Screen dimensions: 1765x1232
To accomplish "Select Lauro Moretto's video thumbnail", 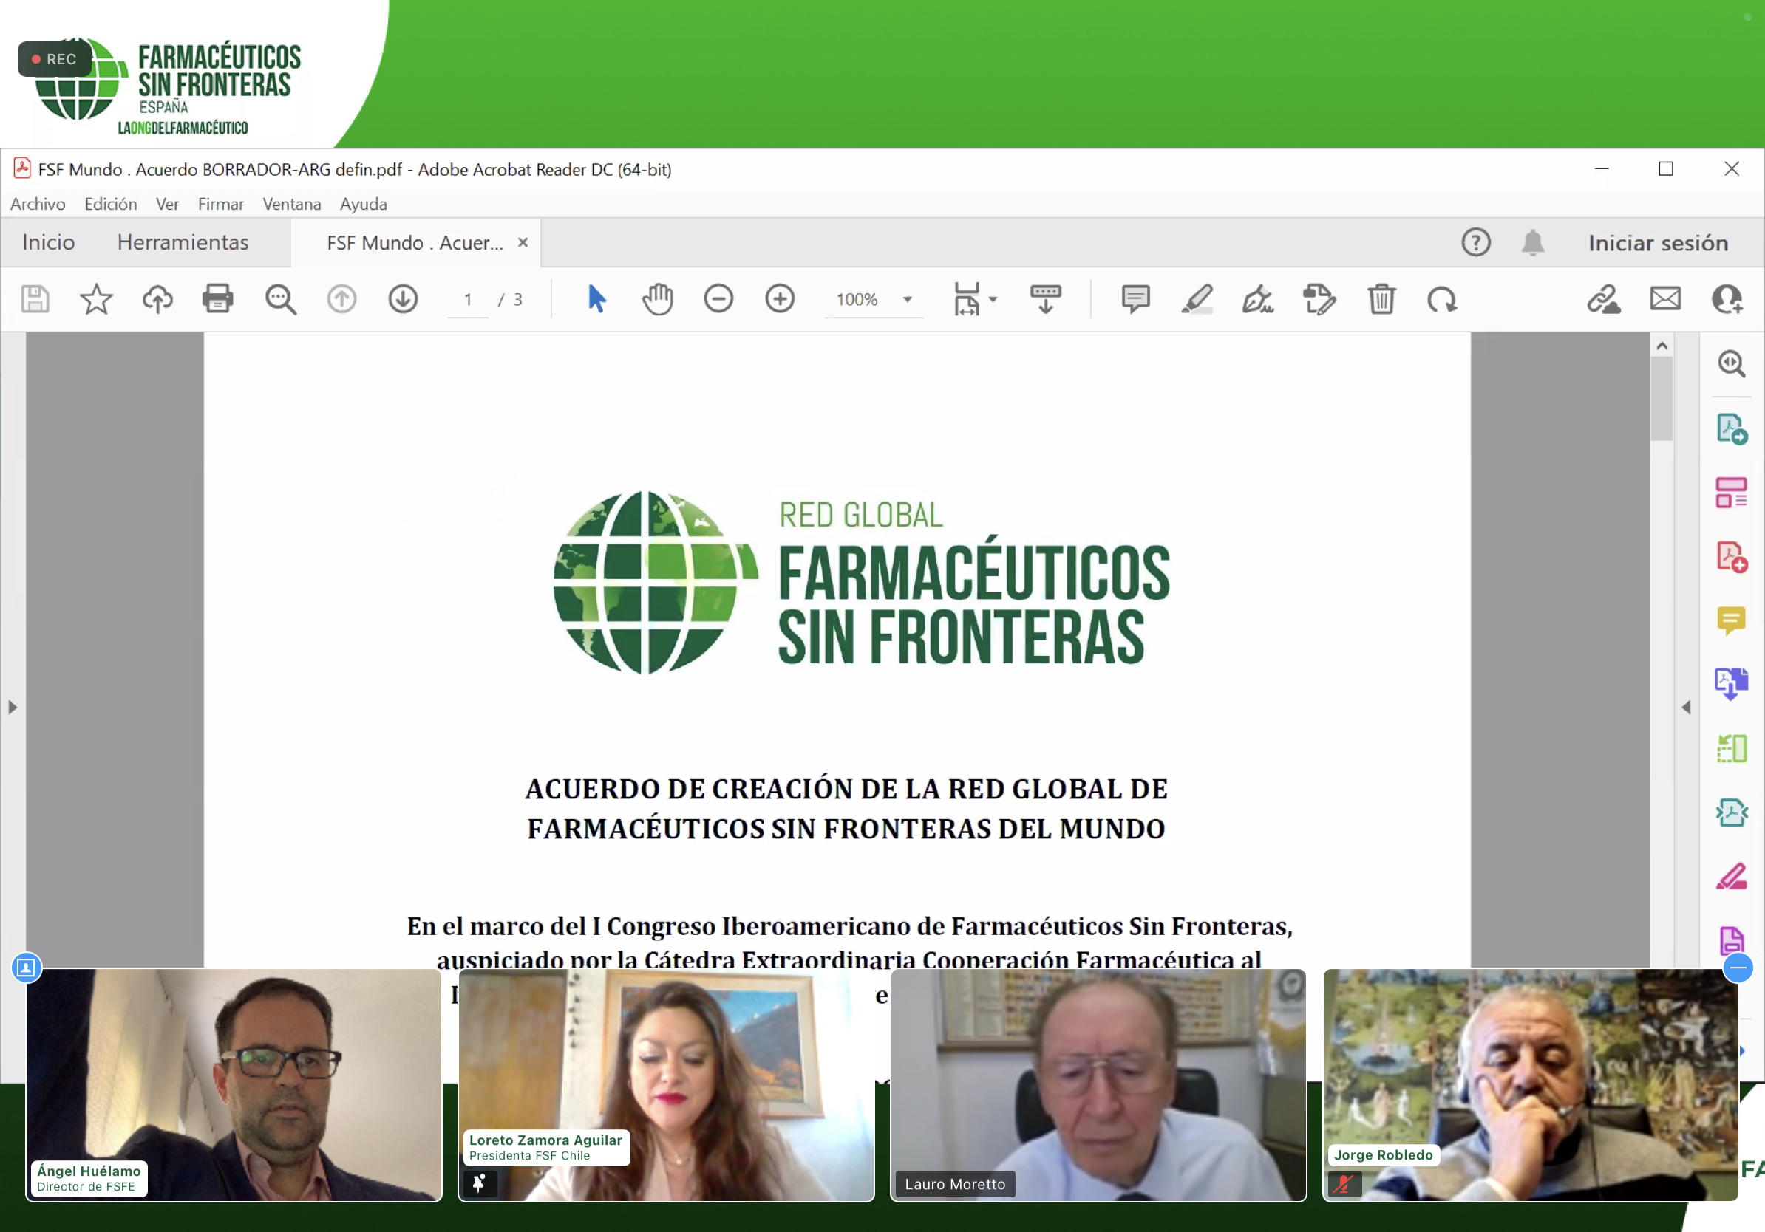I will pyautogui.click(x=1098, y=1084).
